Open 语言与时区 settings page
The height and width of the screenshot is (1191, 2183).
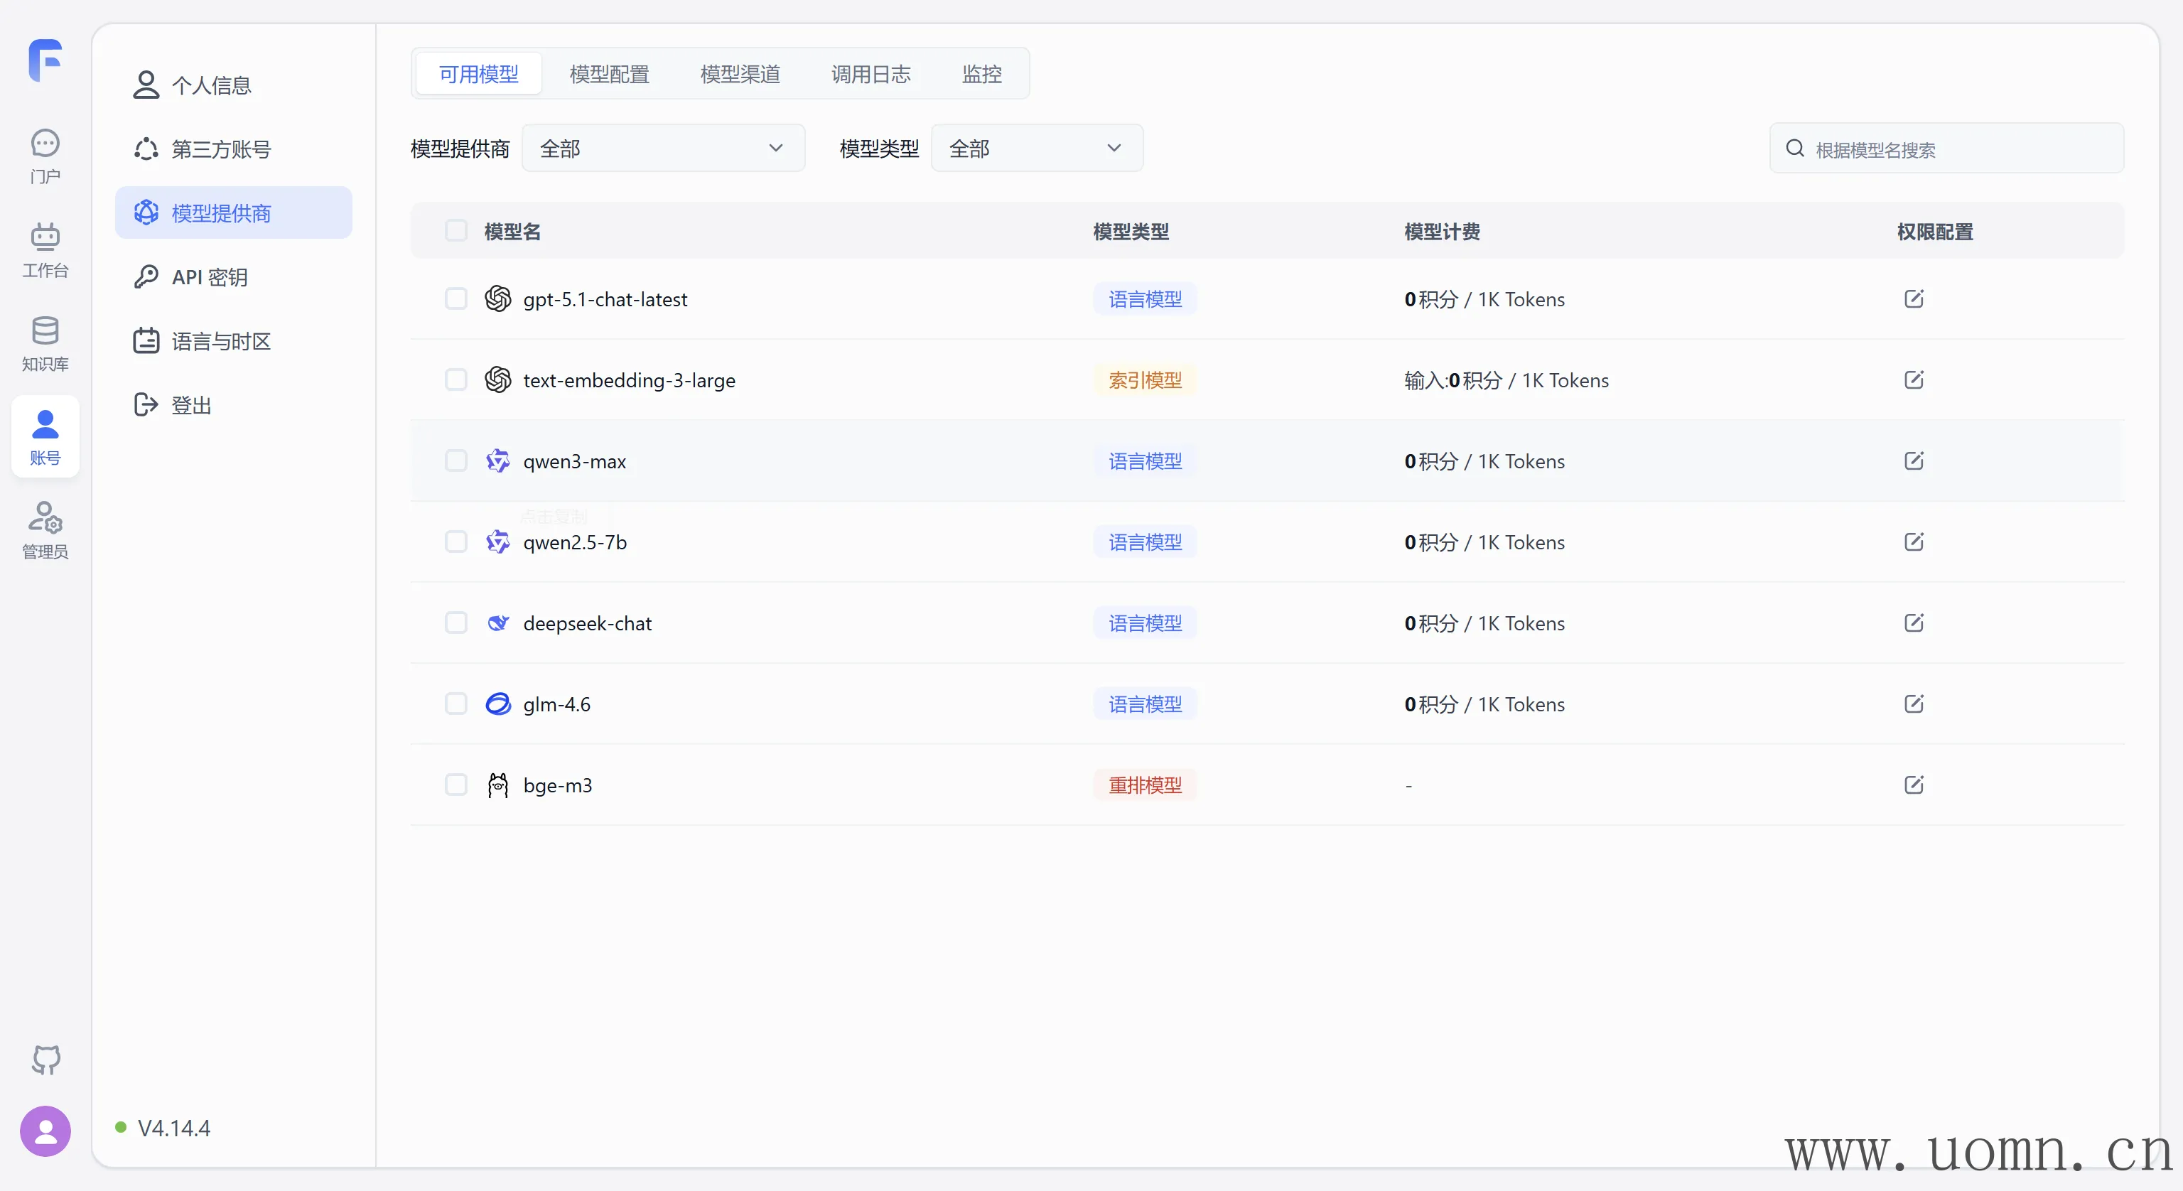220,342
